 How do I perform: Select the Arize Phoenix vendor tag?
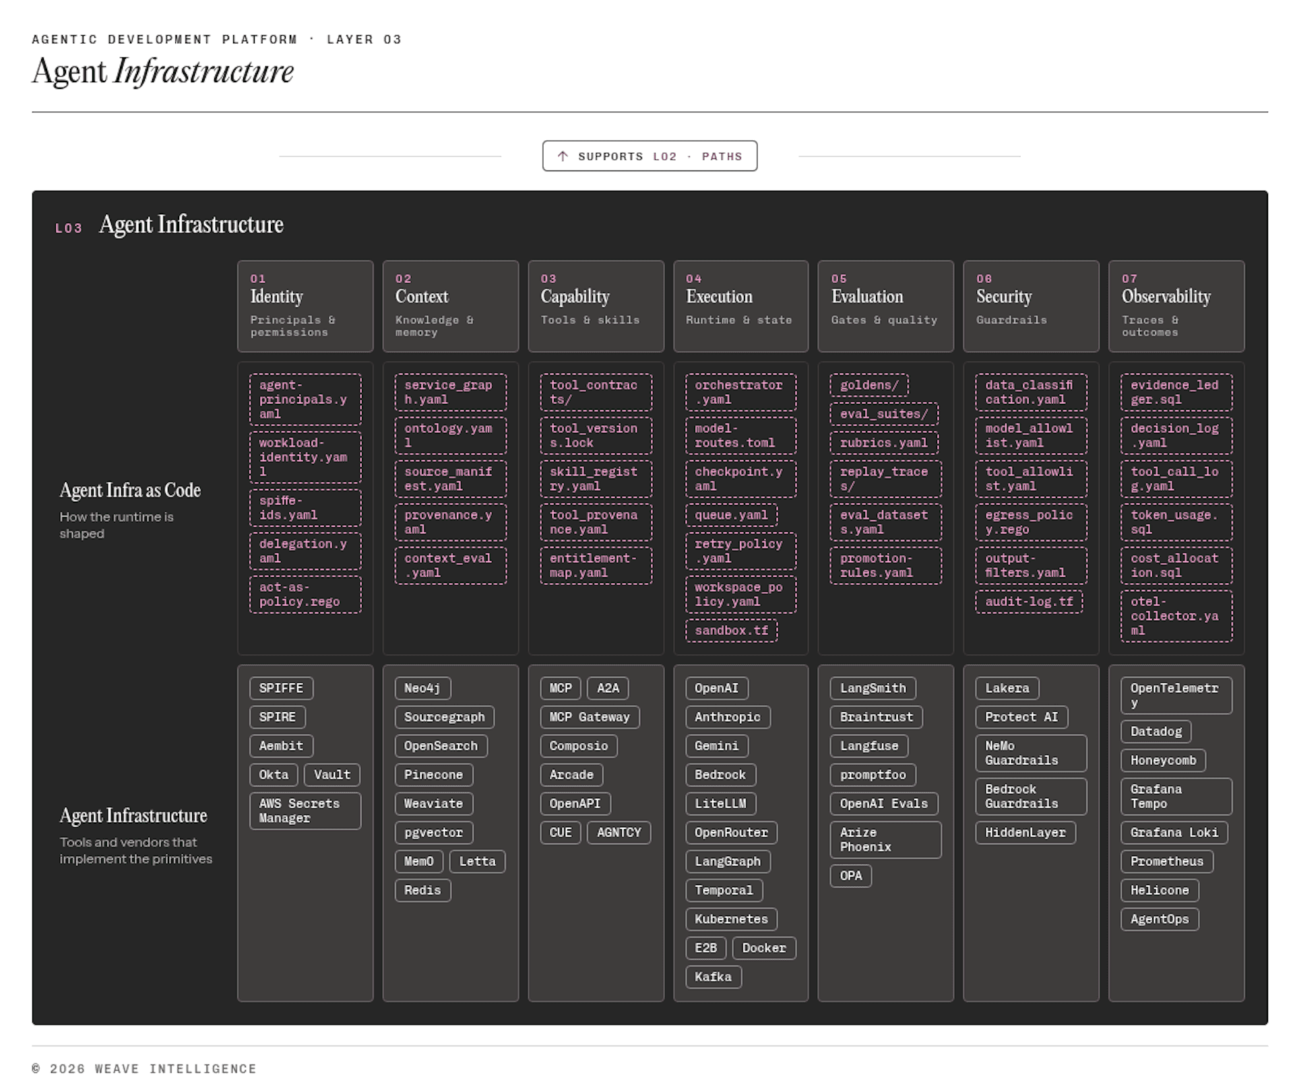pyautogui.click(x=886, y=840)
